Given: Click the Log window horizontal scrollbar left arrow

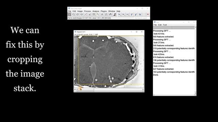Looking at the screenshot, I should (x=154, y=95).
